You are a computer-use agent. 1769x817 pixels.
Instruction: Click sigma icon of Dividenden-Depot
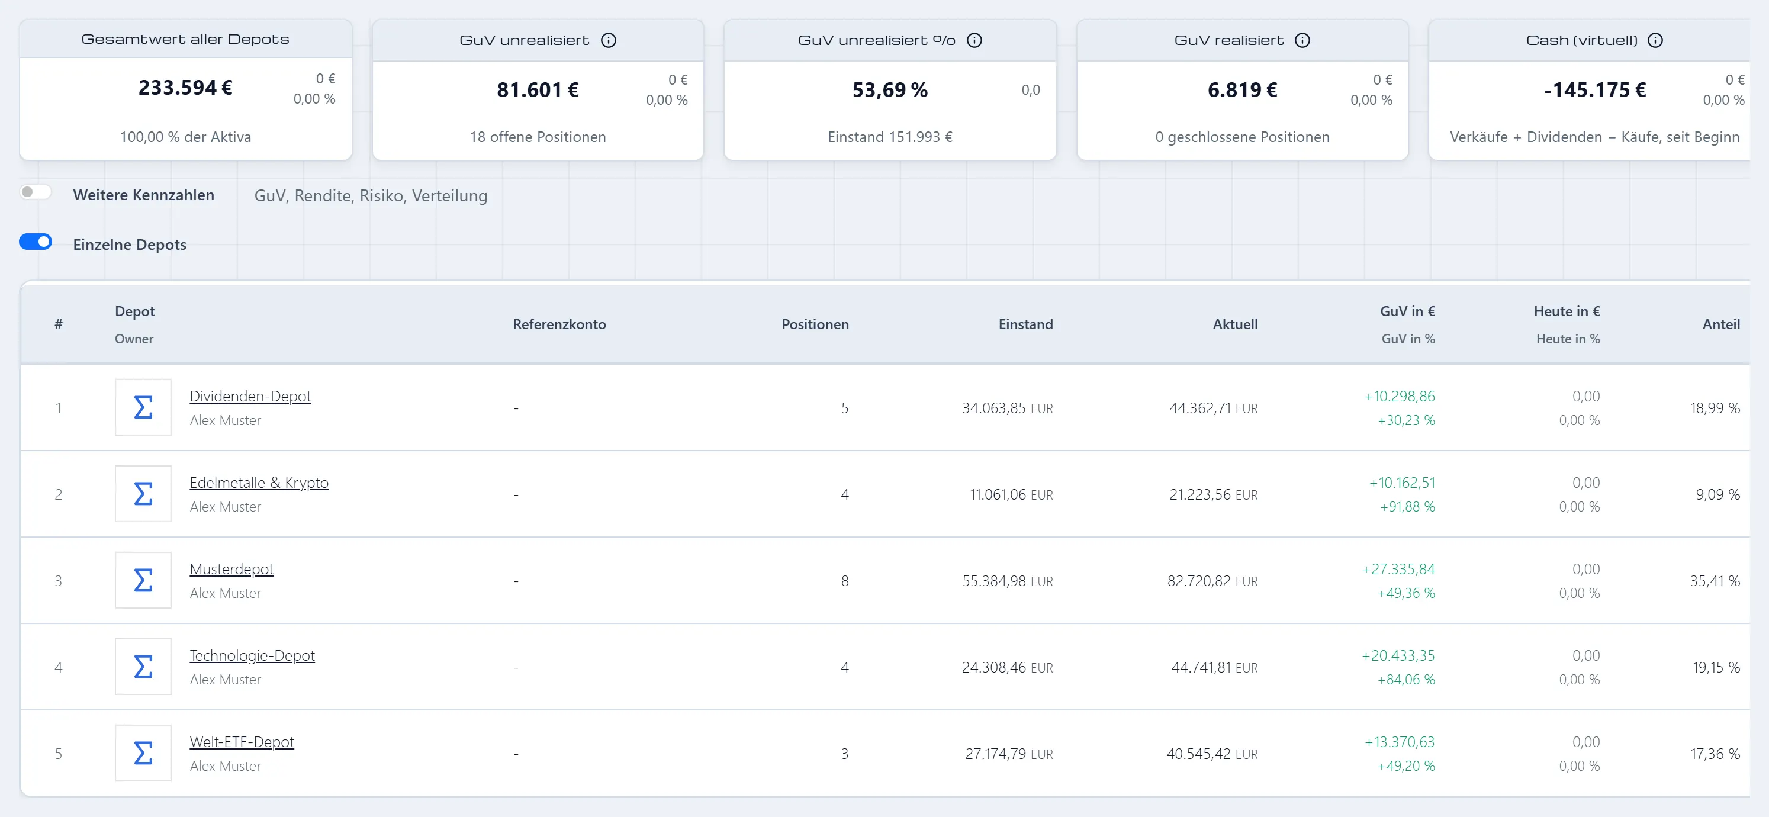point(143,407)
